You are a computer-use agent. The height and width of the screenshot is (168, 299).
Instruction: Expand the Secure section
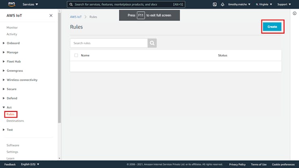click(10, 89)
